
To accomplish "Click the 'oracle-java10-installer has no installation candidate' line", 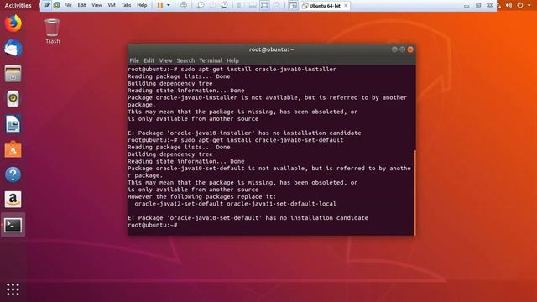I will 244,133.
